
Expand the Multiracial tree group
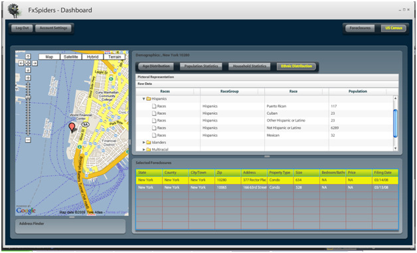point(144,149)
